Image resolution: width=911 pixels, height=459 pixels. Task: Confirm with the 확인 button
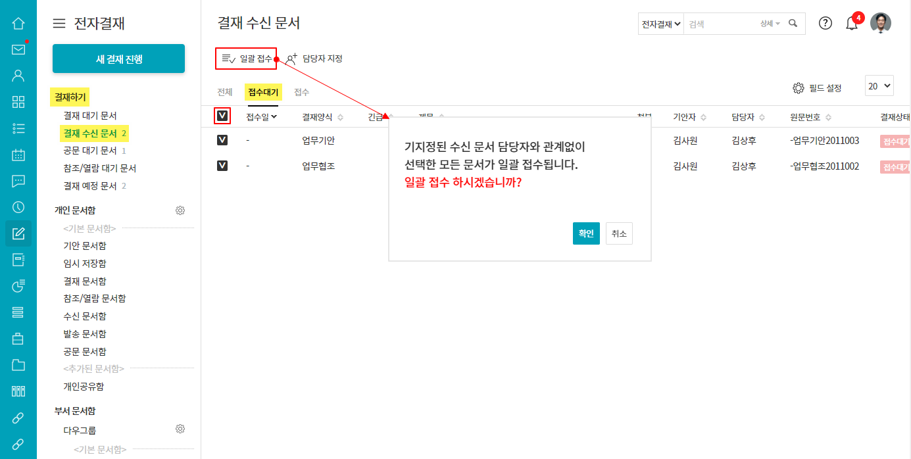pyautogui.click(x=586, y=233)
